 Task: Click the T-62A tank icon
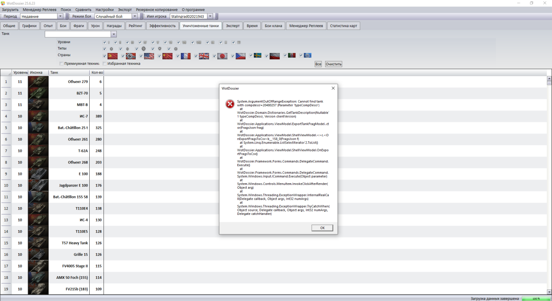coord(38,150)
